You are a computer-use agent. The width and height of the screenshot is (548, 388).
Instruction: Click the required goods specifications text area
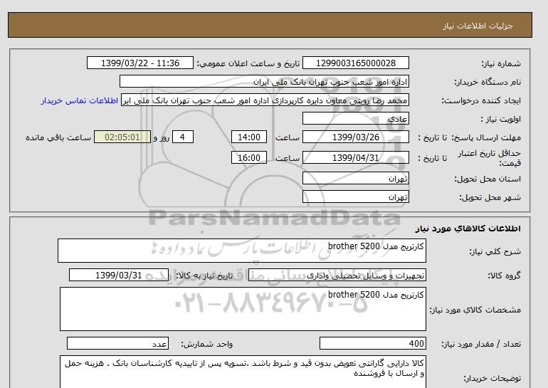[243, 309]
